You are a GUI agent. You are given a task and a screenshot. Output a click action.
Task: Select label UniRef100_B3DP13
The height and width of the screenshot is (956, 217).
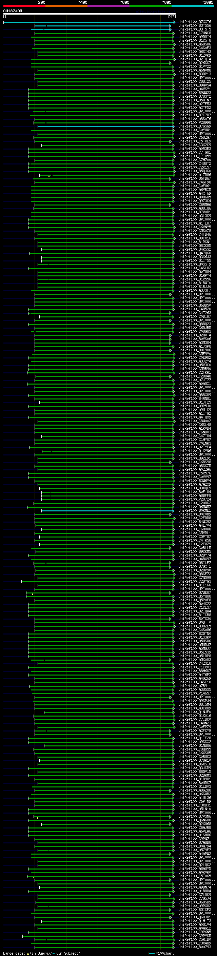coord(195,74)
